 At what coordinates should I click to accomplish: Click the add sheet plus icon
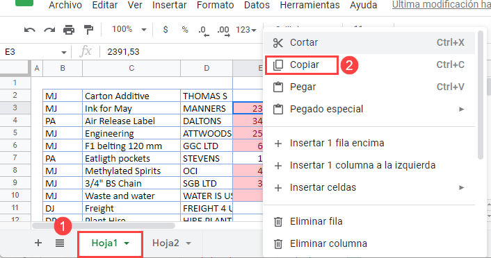38,243
